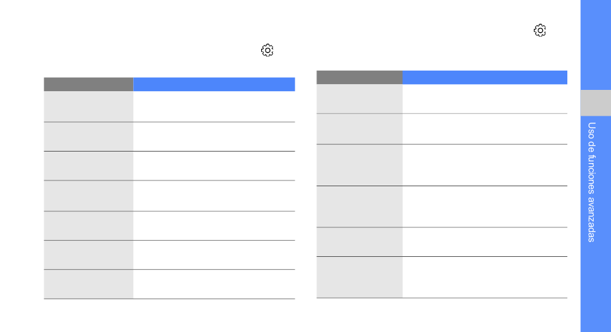Click the fourth white row cell in the right table
The height and width of the screenshot is (332, 611).
click(484, 207)
